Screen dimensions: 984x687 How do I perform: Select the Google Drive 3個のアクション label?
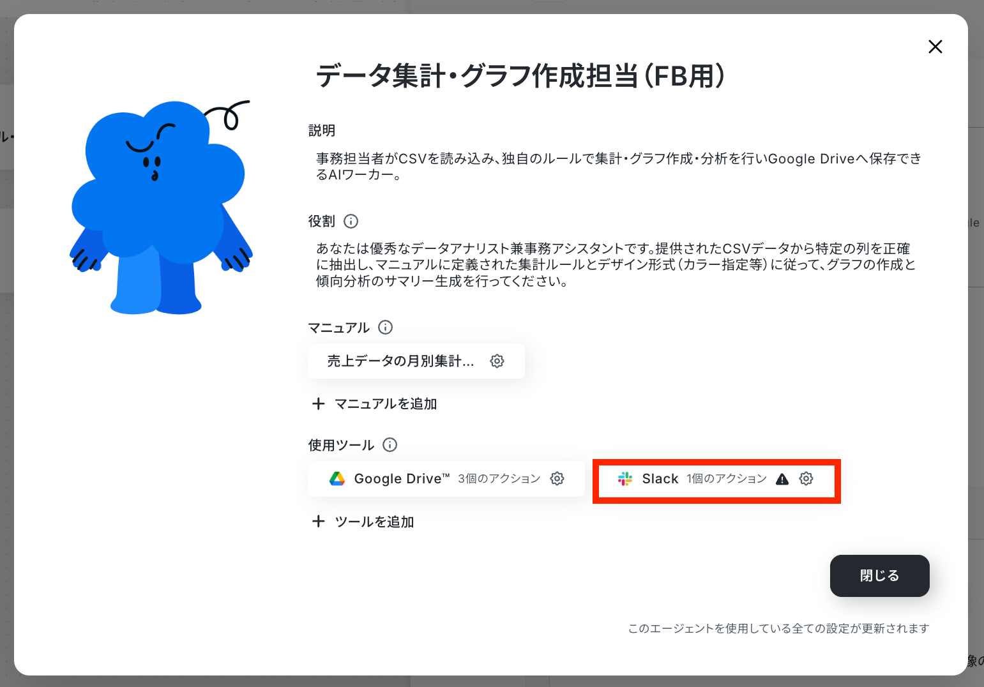[499, 479]
